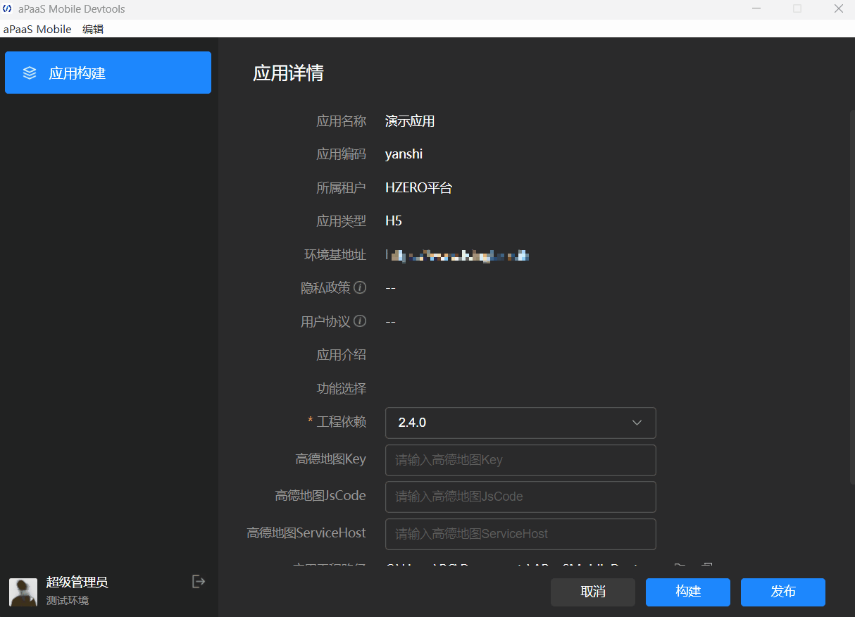Click the yanshi application code value
The width and height of the screenshot is (855, 617).
pyautogui.click(x=404, y=154)
